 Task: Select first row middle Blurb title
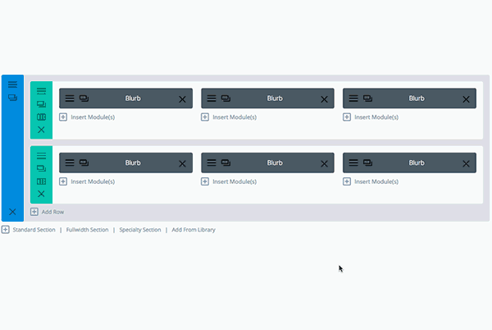point(275,99)
